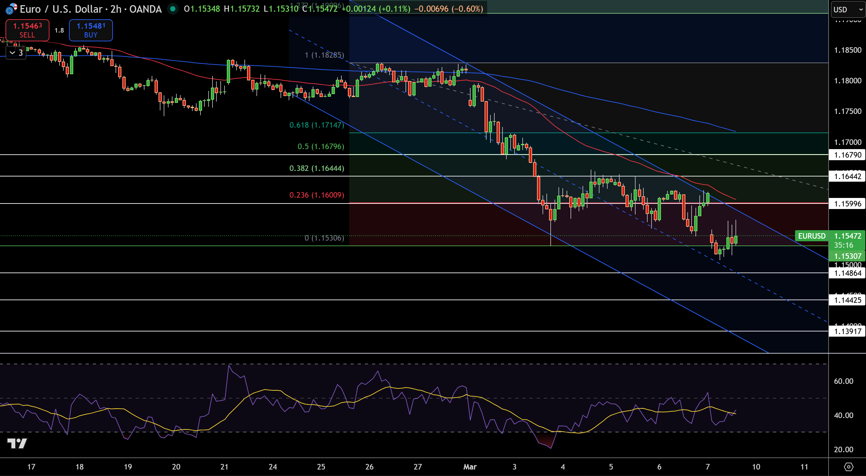Click the 1.14425 horizontal line price label

(x=847, y=300)
